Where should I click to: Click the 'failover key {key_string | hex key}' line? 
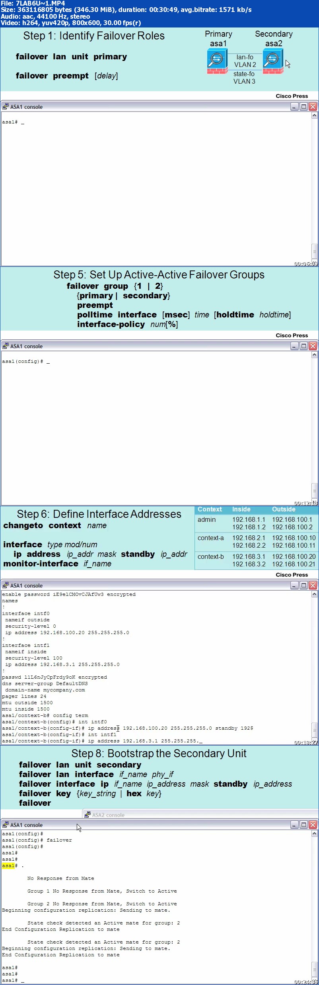tap(90, 793)
